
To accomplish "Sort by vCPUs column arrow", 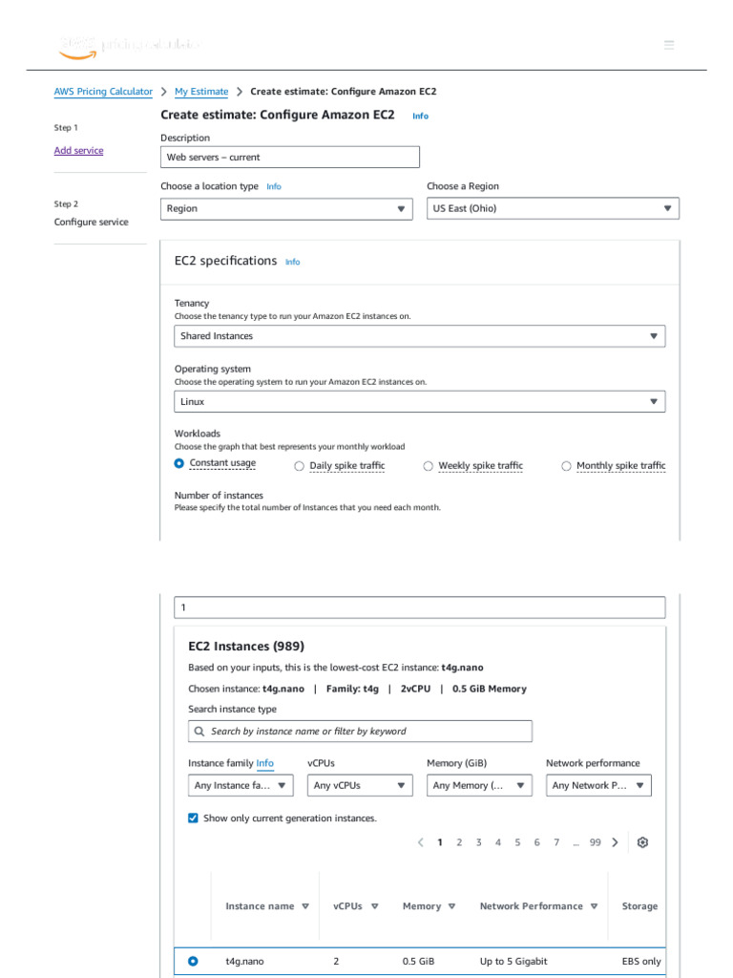I will [374, 906].
